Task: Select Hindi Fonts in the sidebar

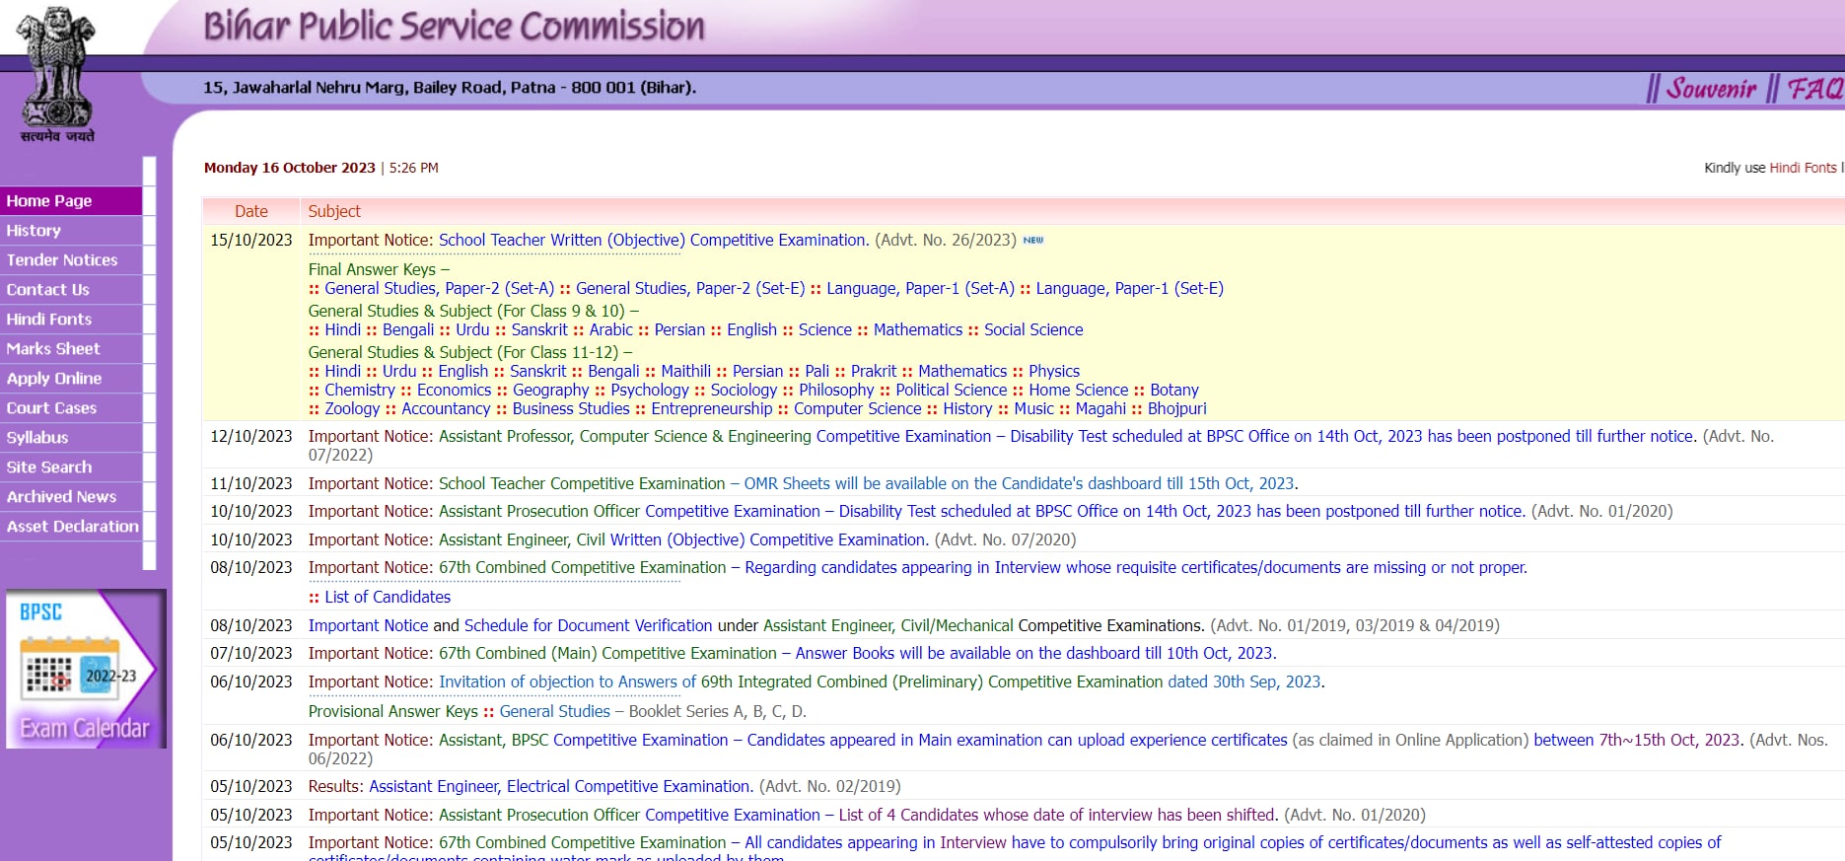Action: pyautogui.click(x=71, y=319)
